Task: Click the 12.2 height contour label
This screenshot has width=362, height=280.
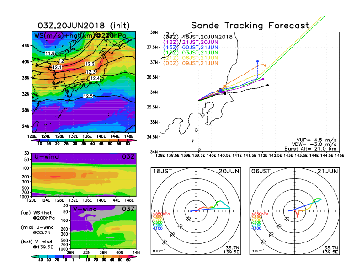Action: (x=90, y=64)
